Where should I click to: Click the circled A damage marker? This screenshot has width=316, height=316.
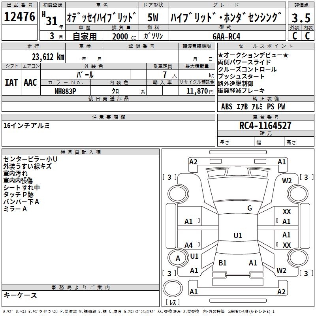point(178,258)
